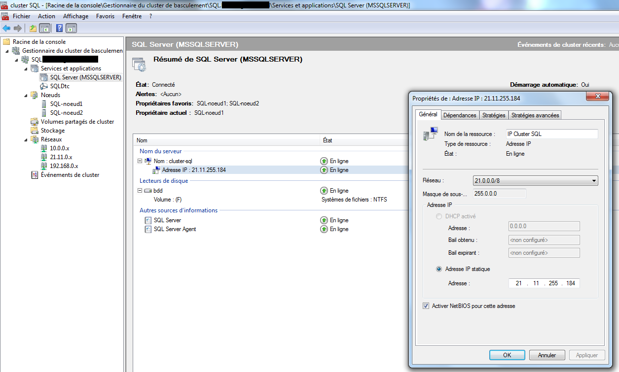This screenshot has height=372, width=619.
Task: Open the 21.11.0.x network item
Action: coord(61,157)
